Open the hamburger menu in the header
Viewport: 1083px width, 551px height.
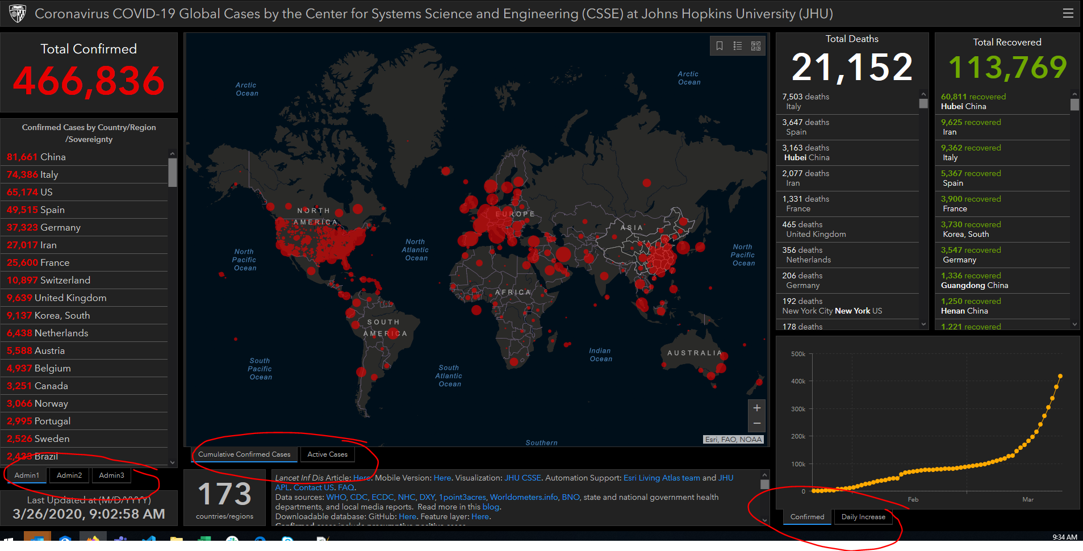pos(1068,13)
